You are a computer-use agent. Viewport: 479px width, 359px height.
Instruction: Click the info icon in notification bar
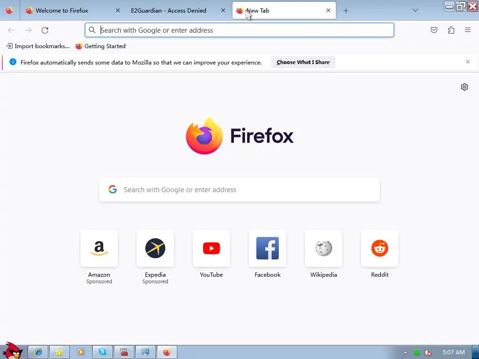13,62
